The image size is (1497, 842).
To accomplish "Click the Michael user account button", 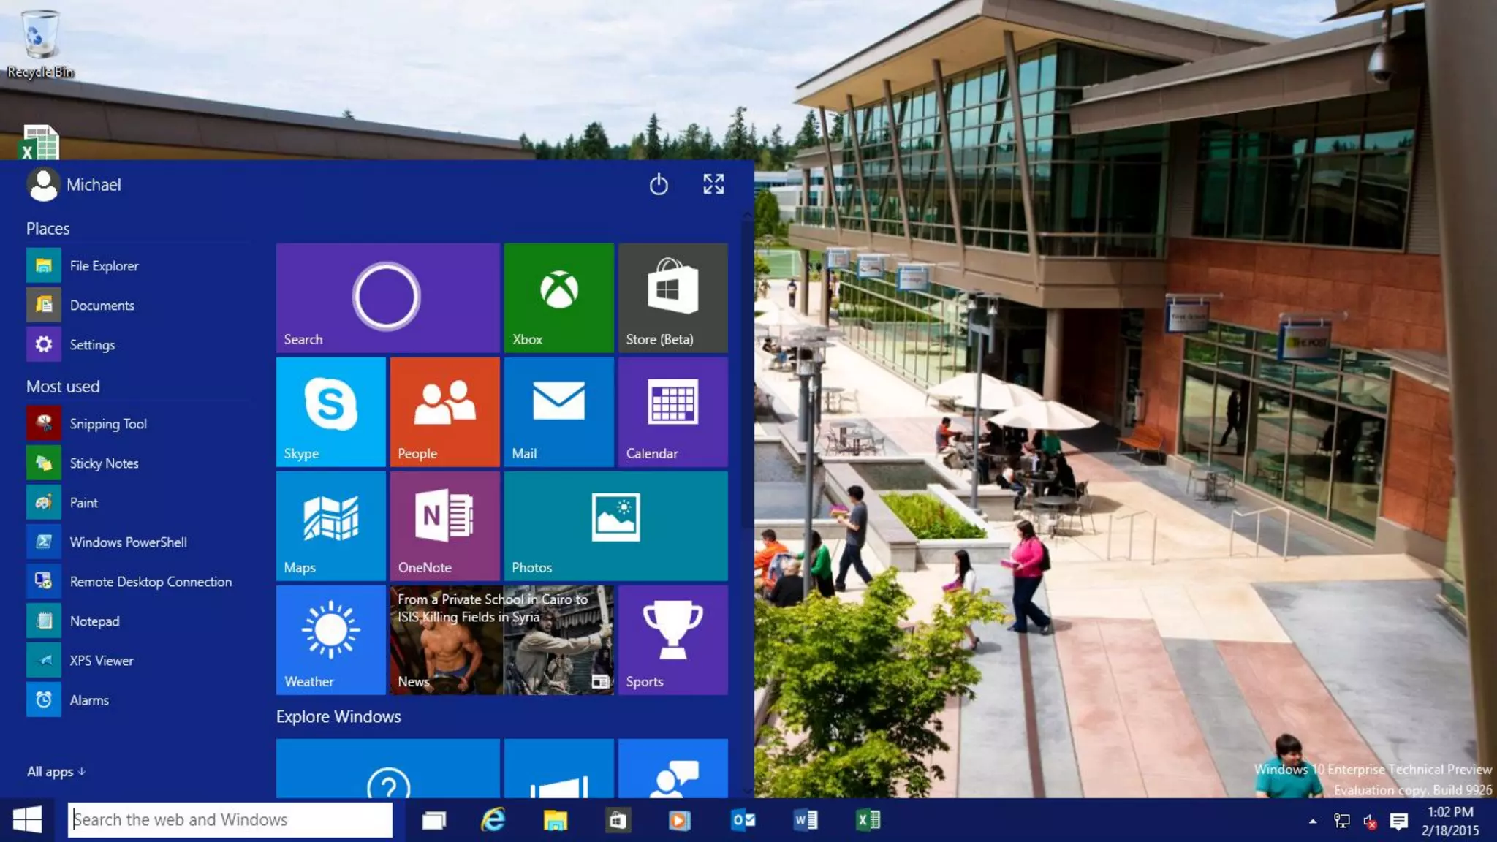I will (x=75, y=185).
